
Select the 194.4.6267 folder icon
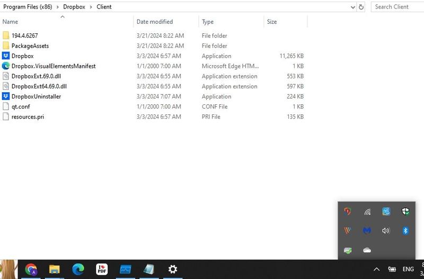point(6,35)
